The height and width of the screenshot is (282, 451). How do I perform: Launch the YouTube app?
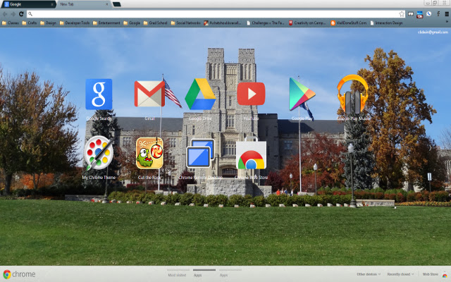pos(251,94)
